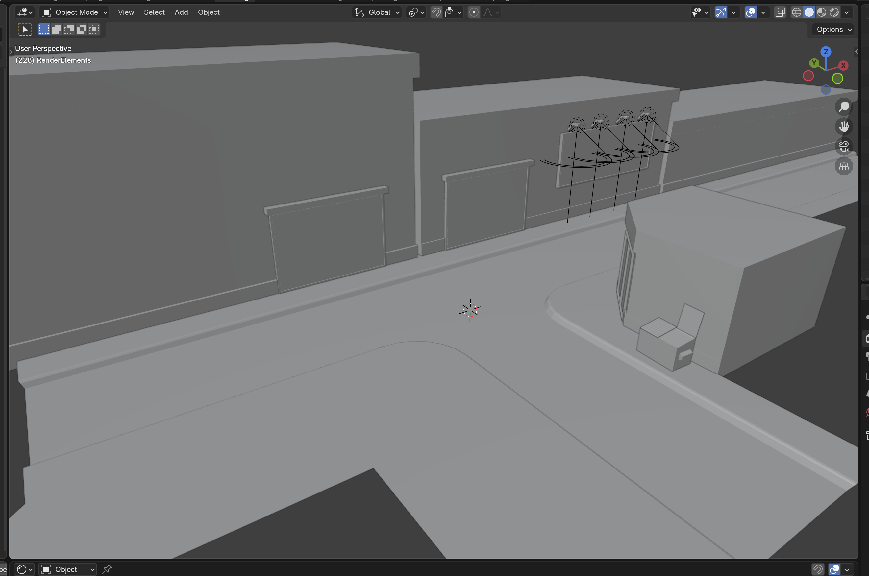Click the blue Z axis gizmo circle

[x=826, y=52]
